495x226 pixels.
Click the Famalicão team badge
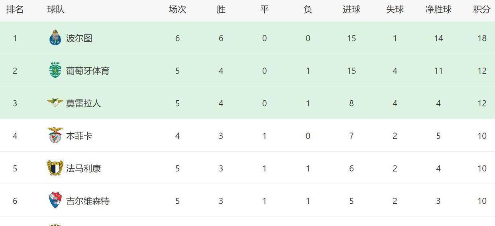click(x=55, y=168)
